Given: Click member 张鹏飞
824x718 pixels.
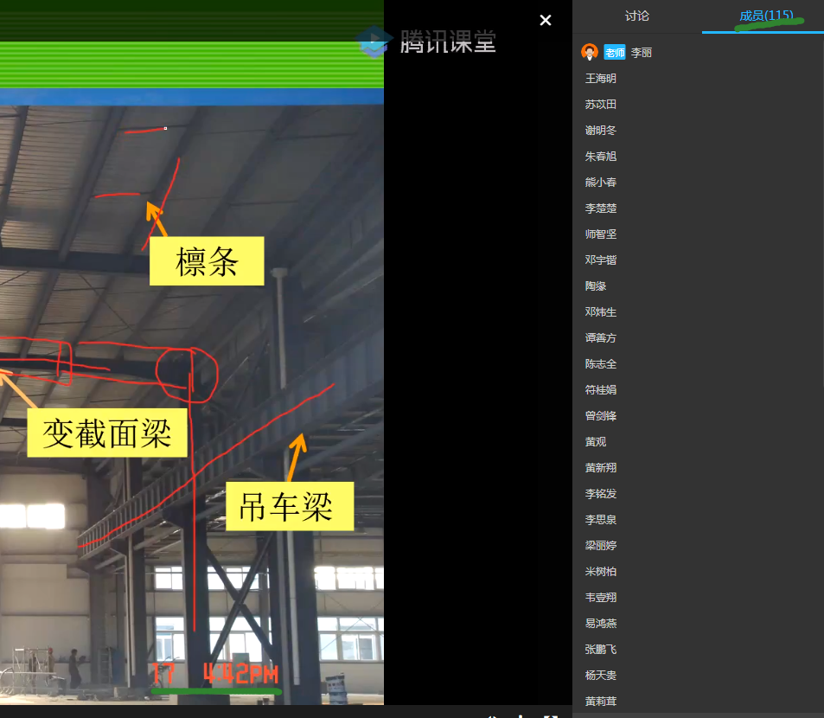Looking at the screenshot, I should pos(601,650).
